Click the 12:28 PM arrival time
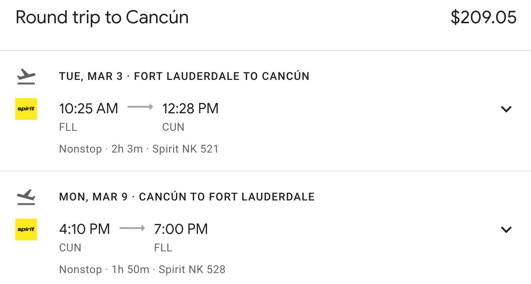This screenshot has width=531, height=284. [190, 109]
